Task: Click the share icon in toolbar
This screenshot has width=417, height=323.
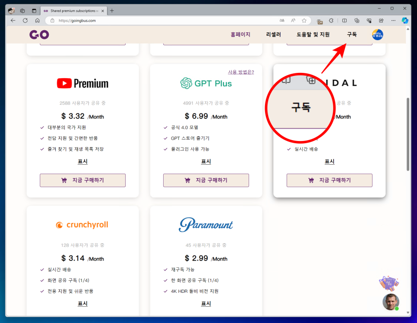Action: (x=381, y=20)
